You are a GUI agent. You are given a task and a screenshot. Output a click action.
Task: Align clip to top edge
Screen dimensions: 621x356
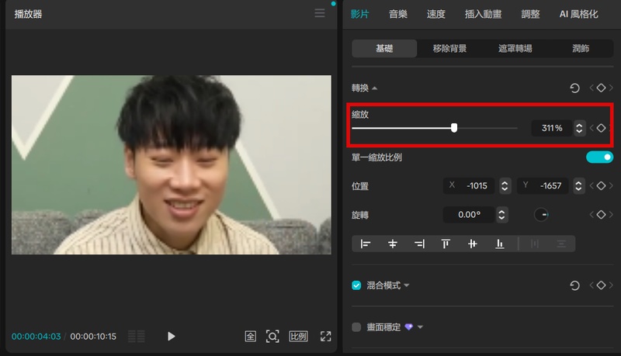[446, 244]
